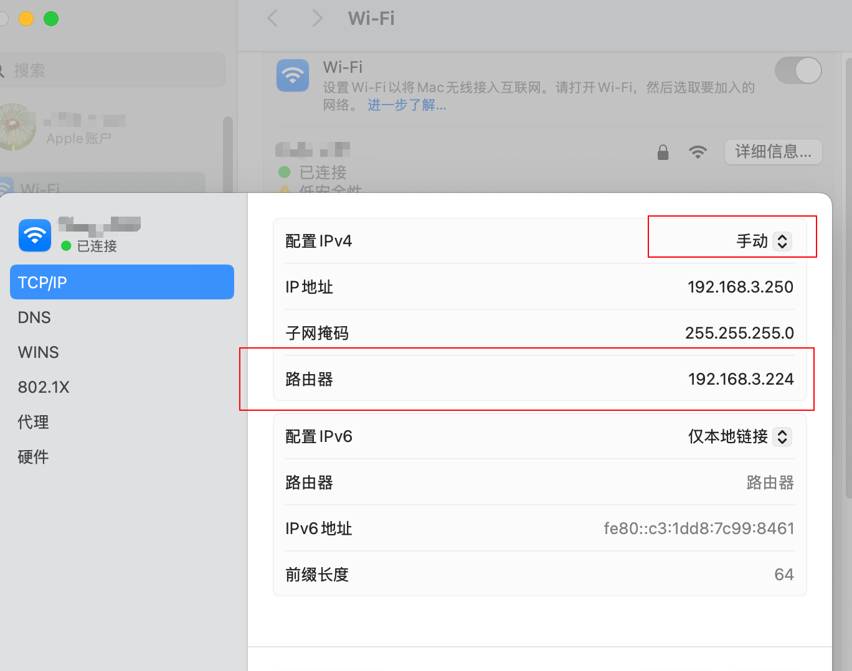Open the 进一步了解 link

coord(405,105)
